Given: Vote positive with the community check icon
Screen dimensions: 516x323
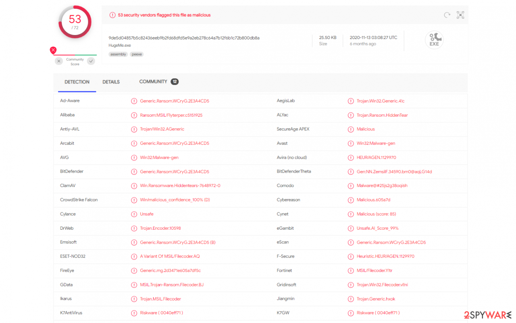Looking at the screenshot, I should click(x=91, y=61).
